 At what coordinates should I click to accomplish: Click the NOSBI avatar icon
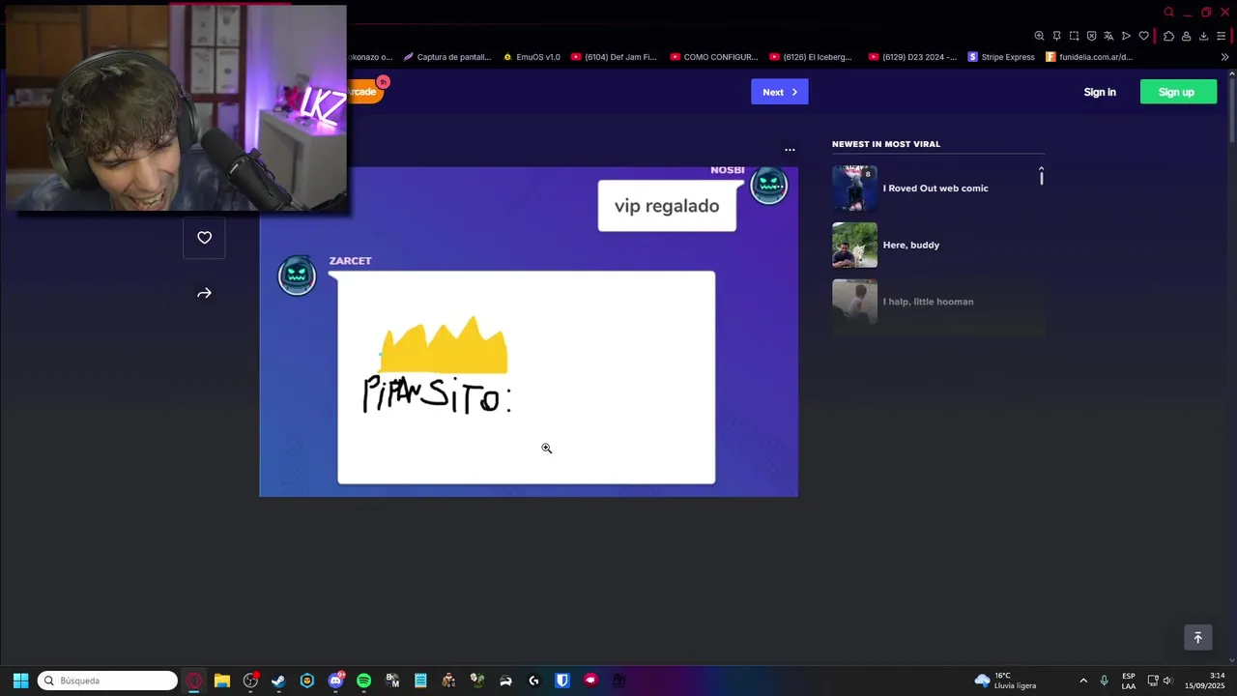coord(769,186)
